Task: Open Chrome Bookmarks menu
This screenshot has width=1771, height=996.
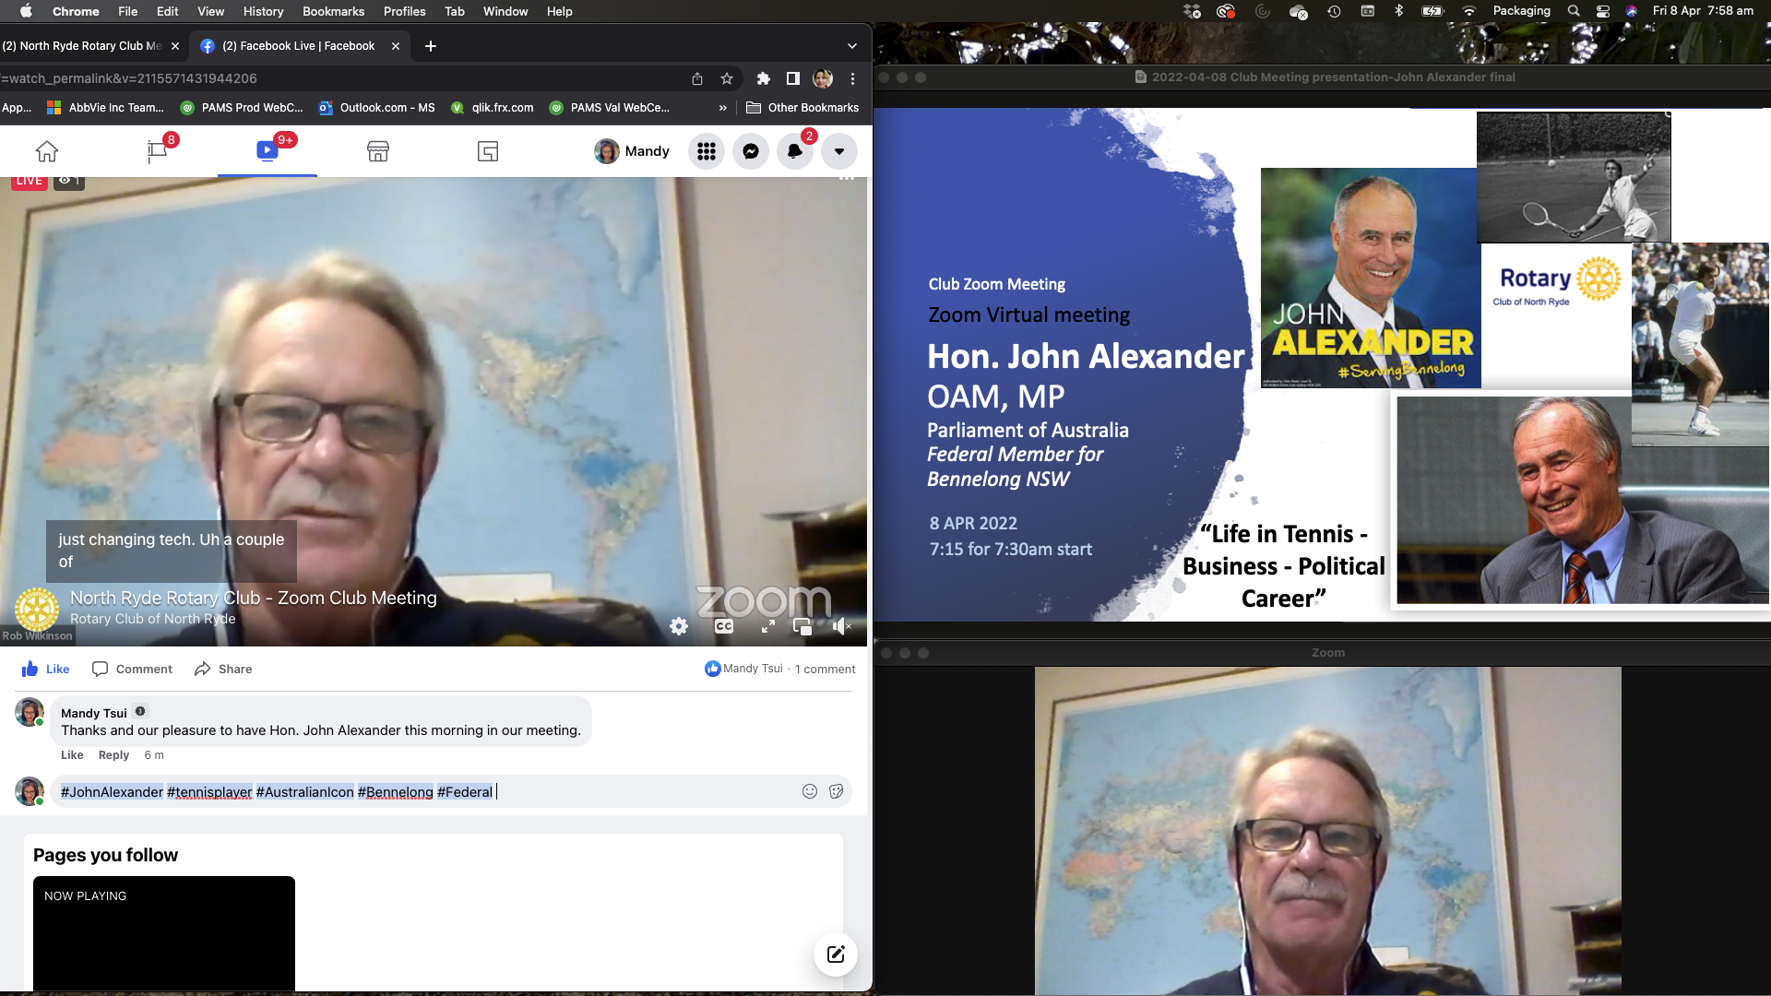Action: pyautogui.click(x=333, y=11)
